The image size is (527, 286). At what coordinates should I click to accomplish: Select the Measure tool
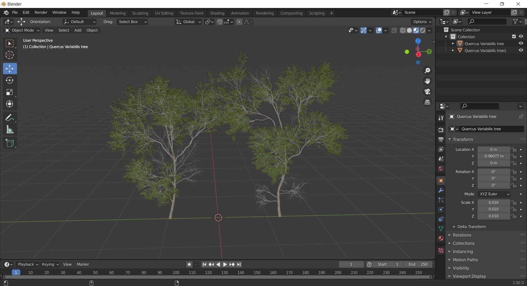10,129
